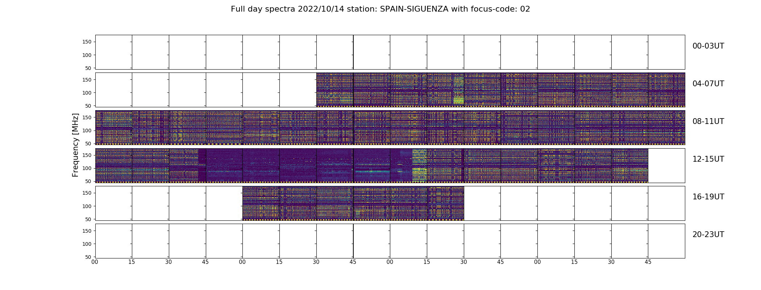Click the 100 tick label of the 04-07UT row
Image resolution: width=761 pixels, height=290 pixels.
(87, 93)
